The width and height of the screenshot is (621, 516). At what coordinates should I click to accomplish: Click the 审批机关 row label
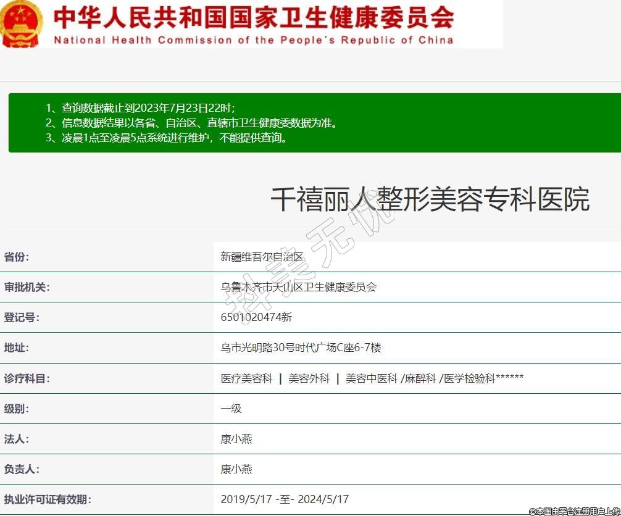[x=27, y=287]
